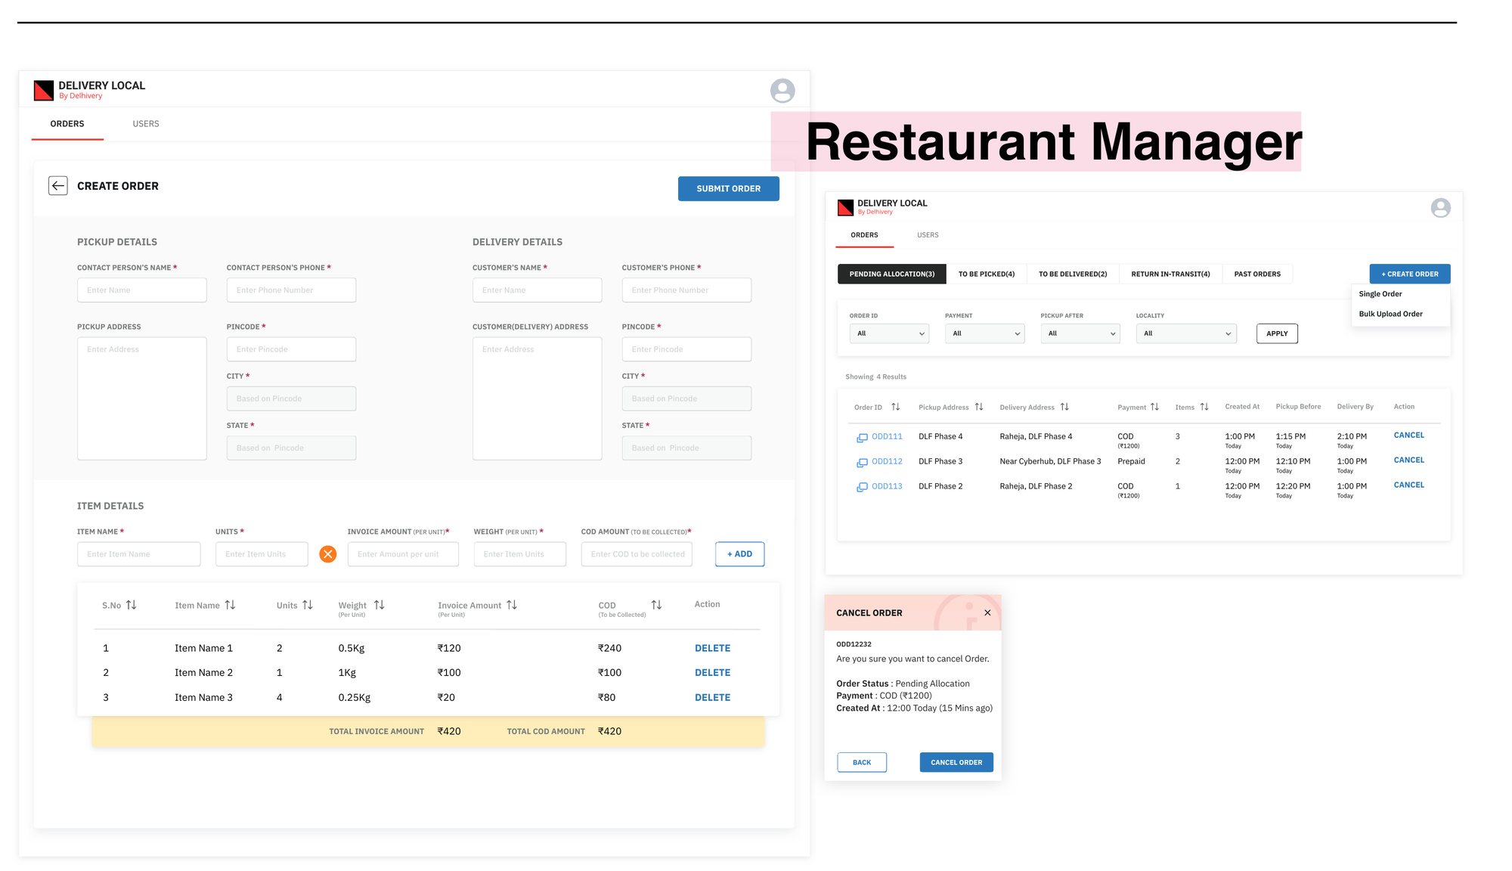
Task: Sort items table by S.No arrows
Action: point(132,605)
